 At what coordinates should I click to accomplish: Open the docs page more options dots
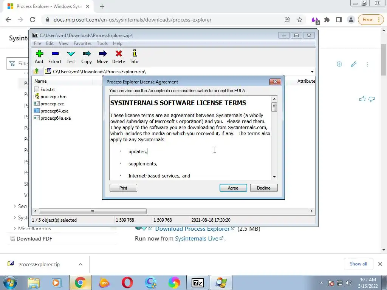[367, 64]
